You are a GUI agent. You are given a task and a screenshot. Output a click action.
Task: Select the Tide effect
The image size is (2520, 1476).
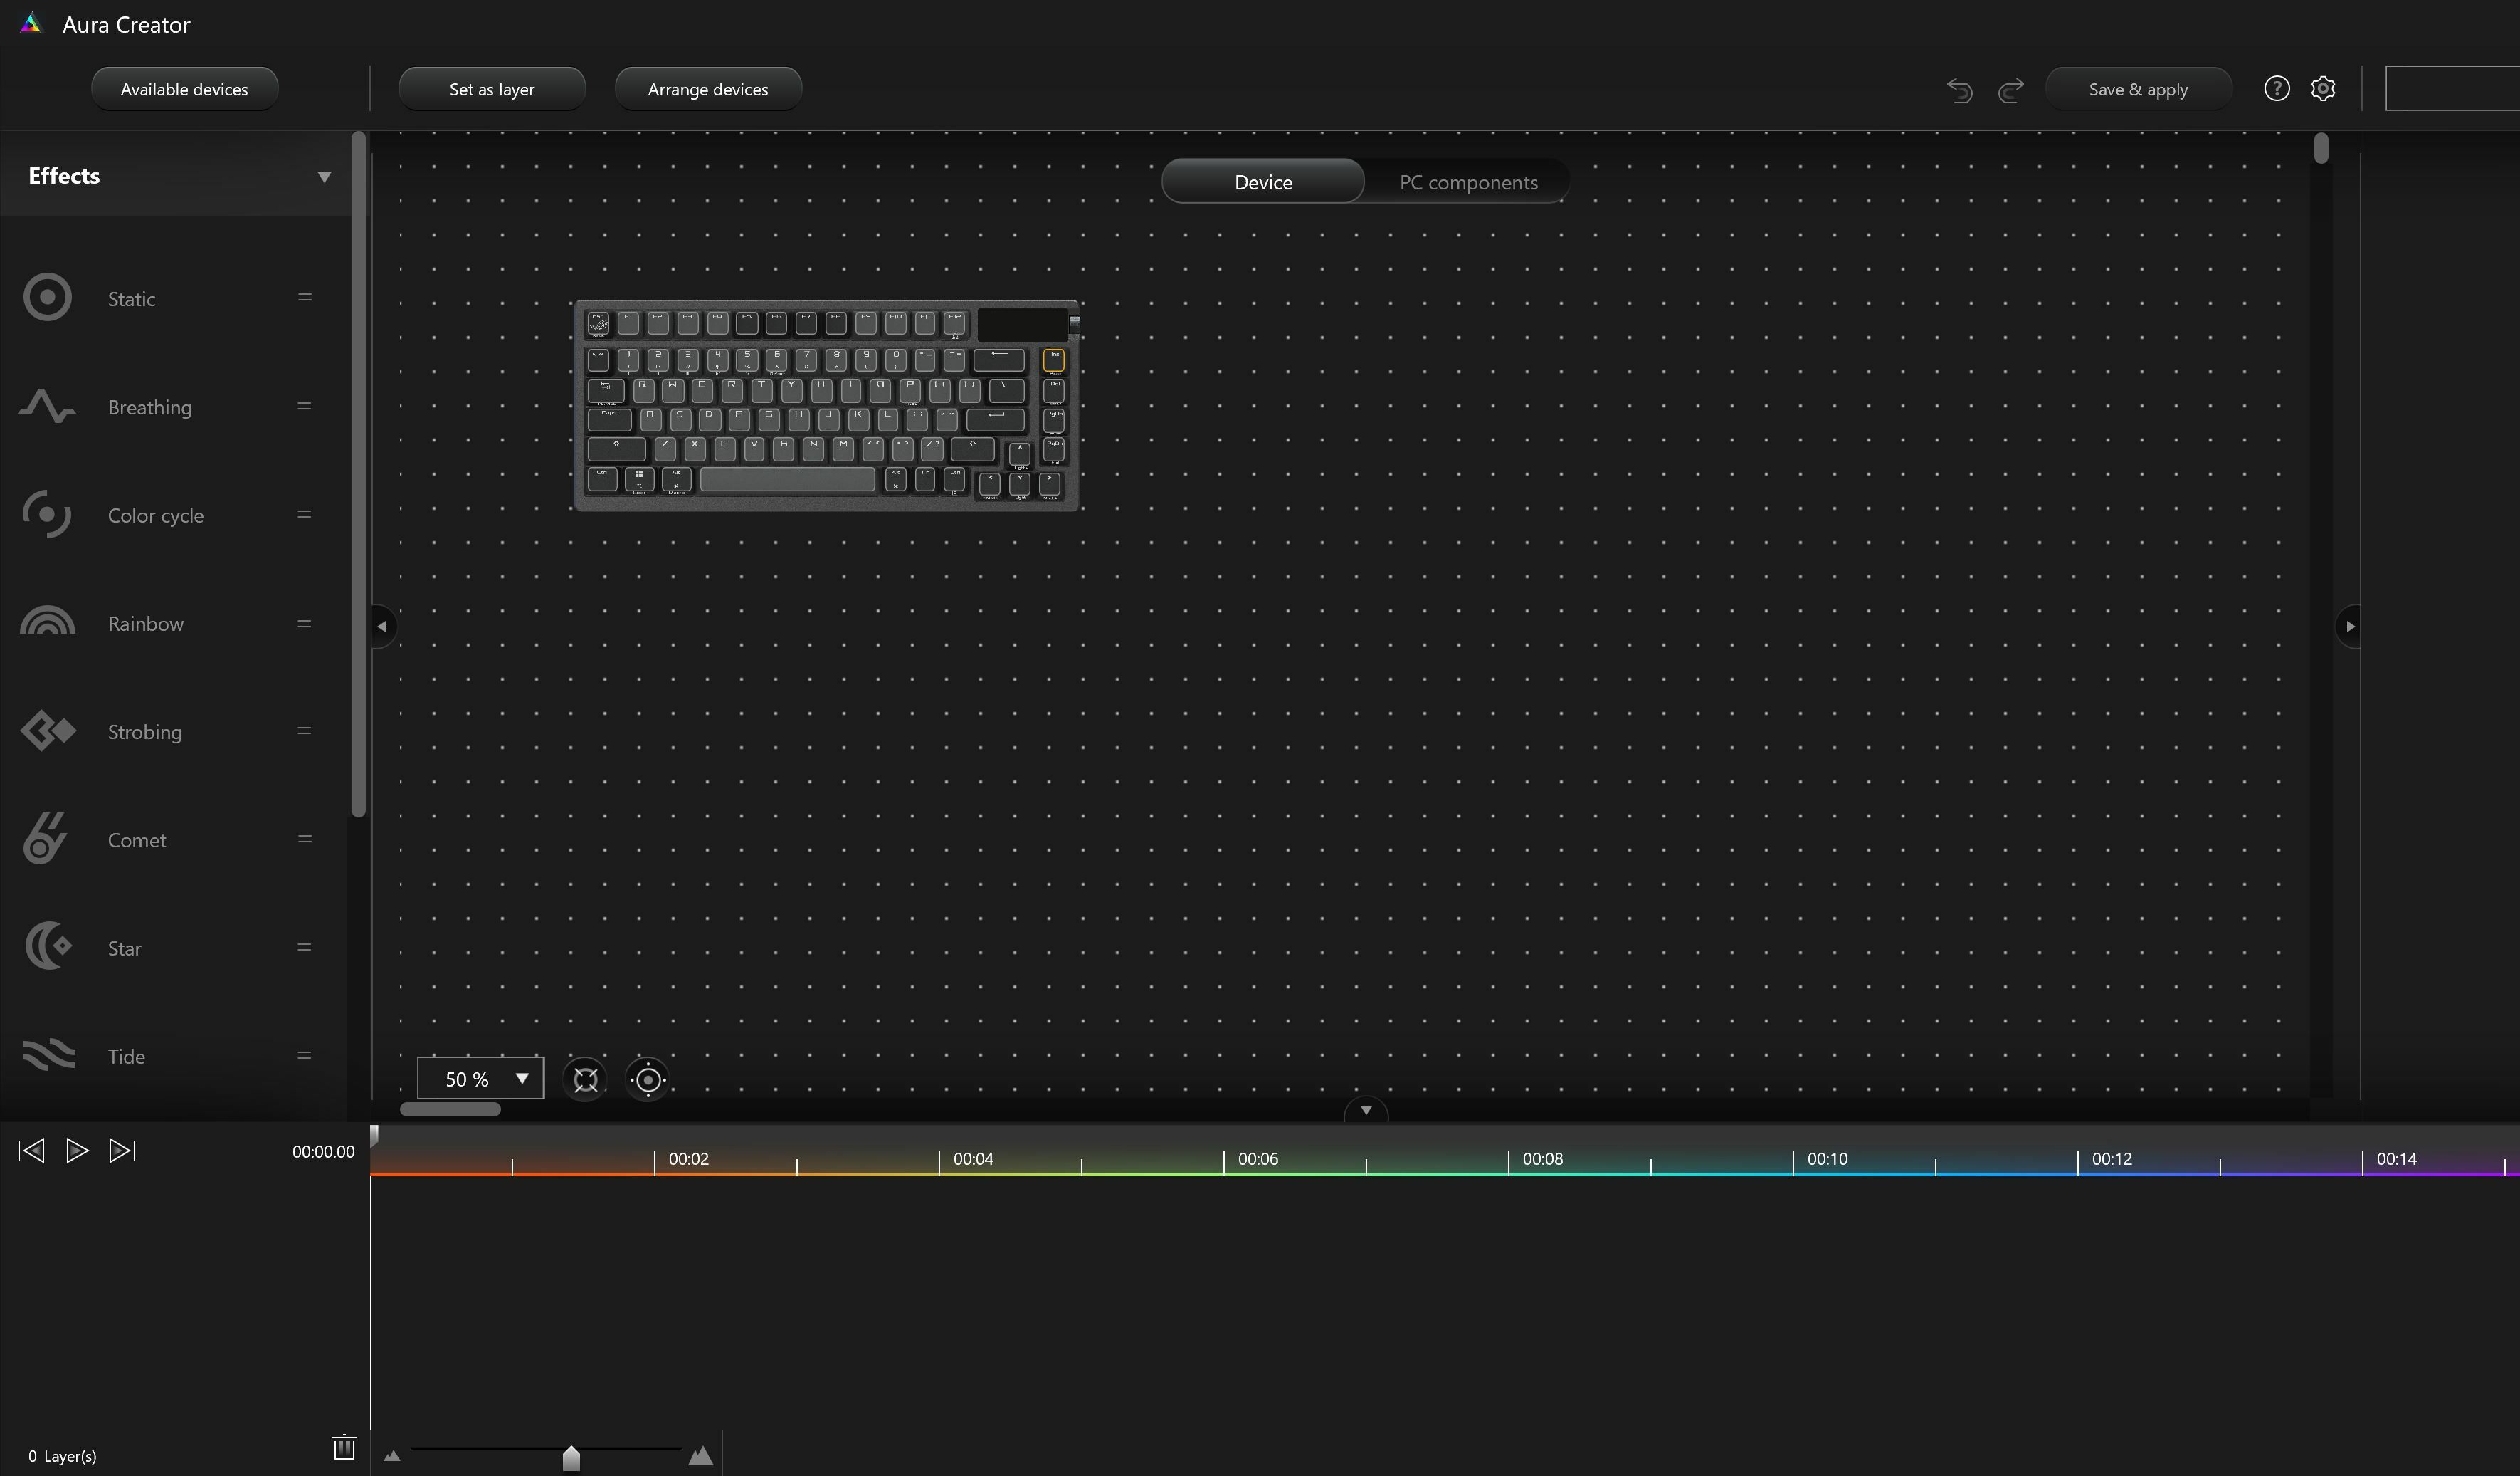click(127, 1054)
